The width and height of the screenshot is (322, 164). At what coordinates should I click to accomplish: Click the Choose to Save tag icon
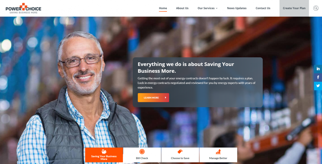[180, 152]
